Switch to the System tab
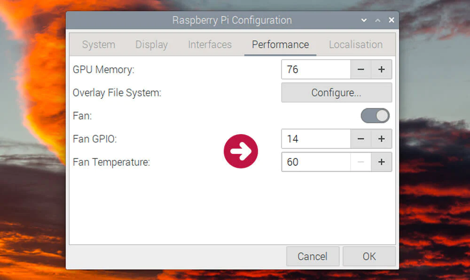The height and width of the screenshot is (280, 470). 98,45
